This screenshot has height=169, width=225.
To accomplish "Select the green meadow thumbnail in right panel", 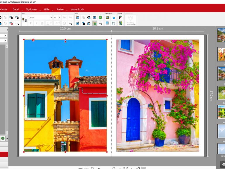I will pyautogui.click(x=221, y=93).
